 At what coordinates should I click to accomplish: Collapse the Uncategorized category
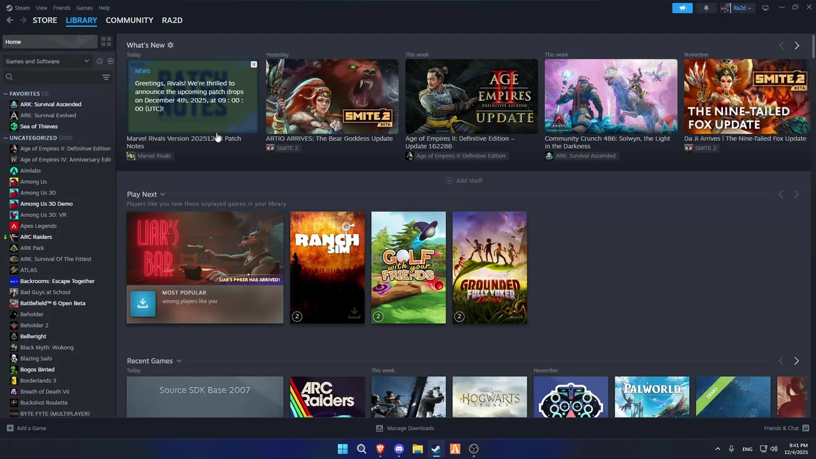pos(6,138)
